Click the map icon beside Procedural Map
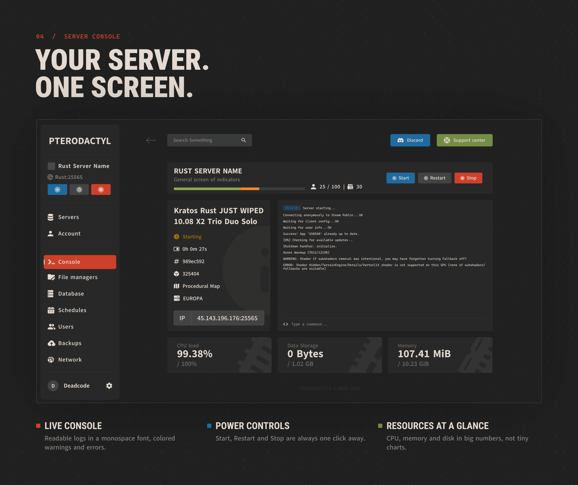Image resolution: width=578 pixels, height=485 pixels. tap(176, 286)
